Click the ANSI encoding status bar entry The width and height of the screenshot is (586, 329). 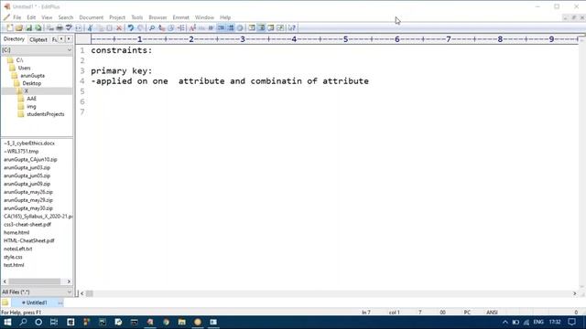(x=492, y=313)
